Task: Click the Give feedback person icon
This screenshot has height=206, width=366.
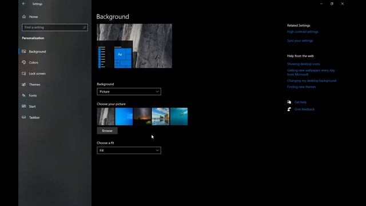Action: [289, 109]
